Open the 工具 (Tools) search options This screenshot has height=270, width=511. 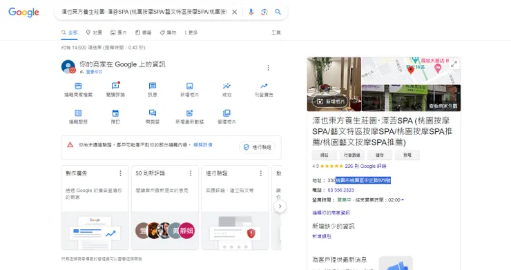pos(276,32)
